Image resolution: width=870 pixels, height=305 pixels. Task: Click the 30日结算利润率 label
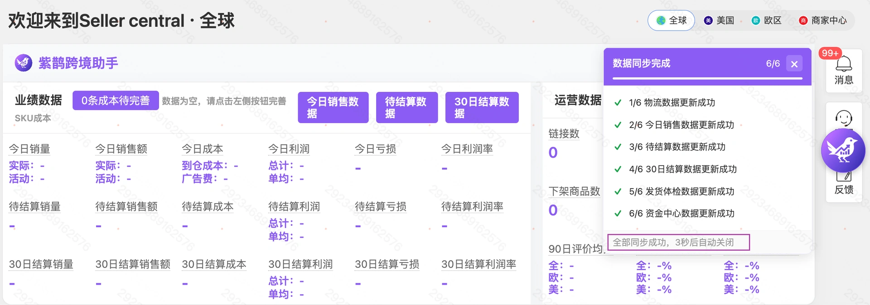click(479, 264)
